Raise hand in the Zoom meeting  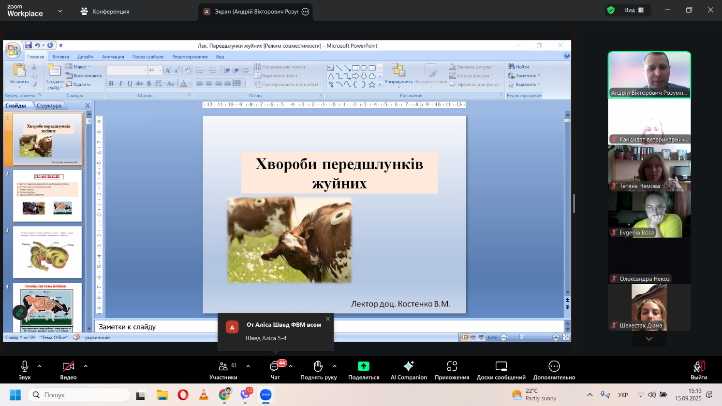tap(318, 366)
